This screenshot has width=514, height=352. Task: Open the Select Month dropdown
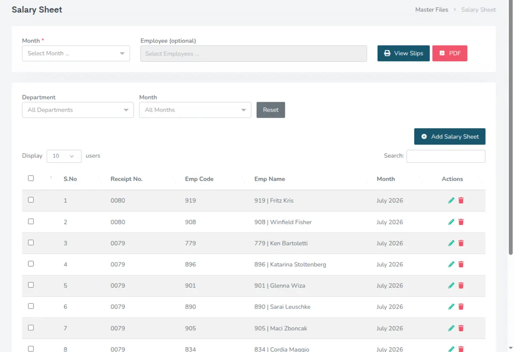[76, 53]
